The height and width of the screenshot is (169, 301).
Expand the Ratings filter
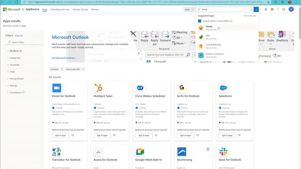[12, 85]
